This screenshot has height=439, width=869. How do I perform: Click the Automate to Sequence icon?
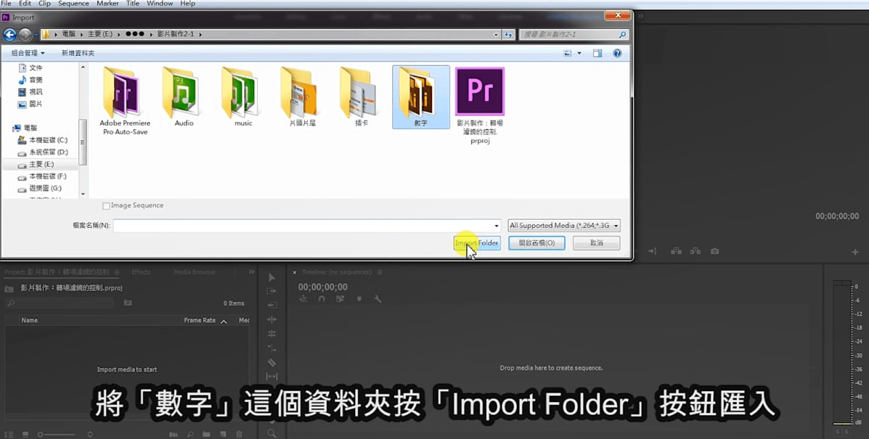point(174,435)
